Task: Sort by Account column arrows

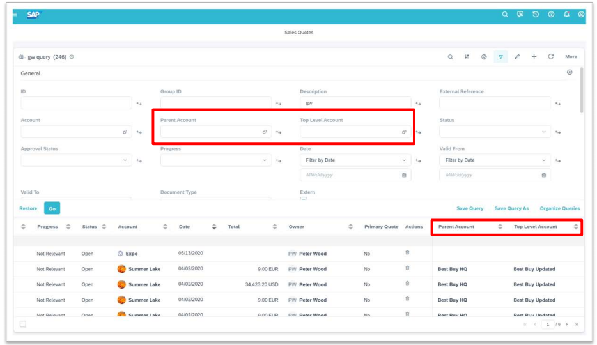Action: point(165,227)
